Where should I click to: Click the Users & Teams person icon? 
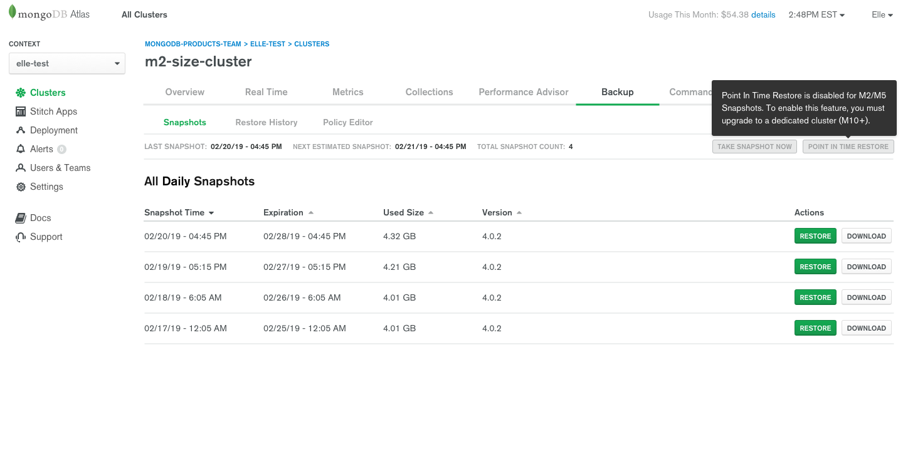pos(21,168)
